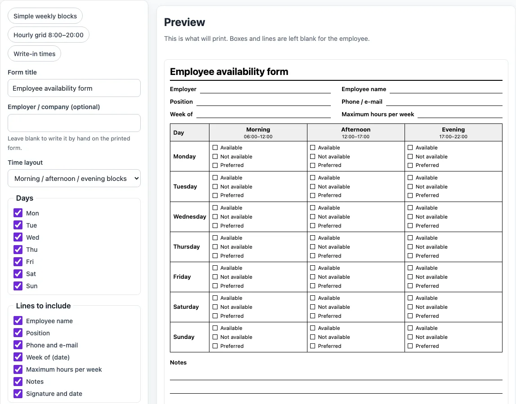Uncheck Signature and date option
This screenshot has width=516, height=404.
(x=18, y=394)
